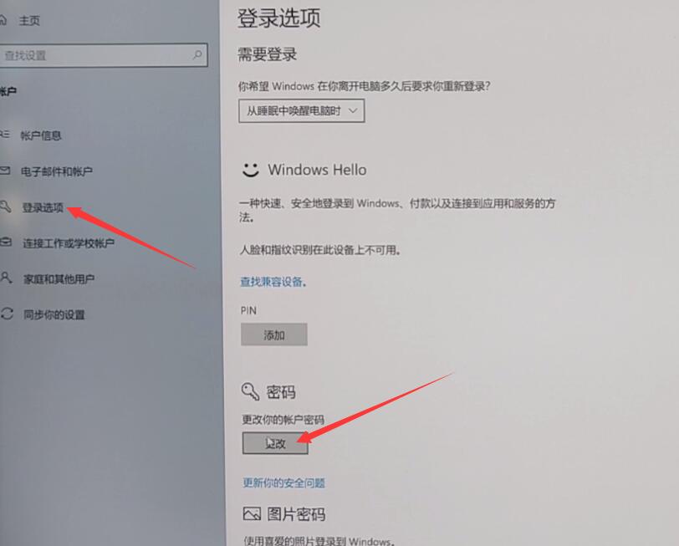Click the person icon beside 家庭和其他用户
Viewport: 679px width, 546px height.
(x=6, y=278)
